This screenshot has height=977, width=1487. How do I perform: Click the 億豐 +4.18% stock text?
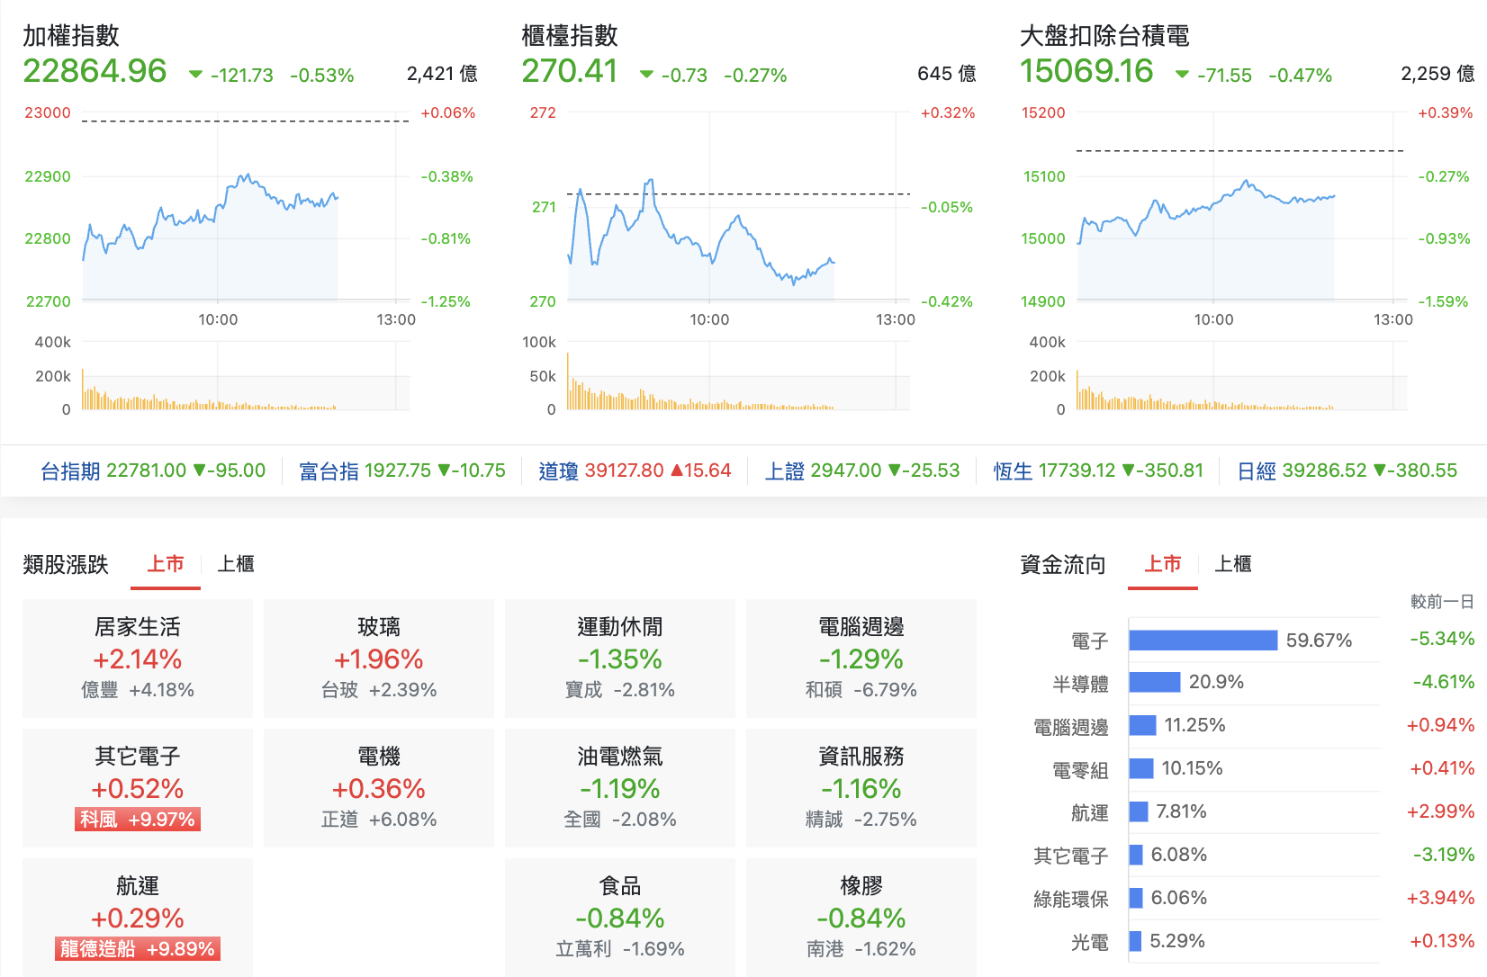click(x=138, y=690)
